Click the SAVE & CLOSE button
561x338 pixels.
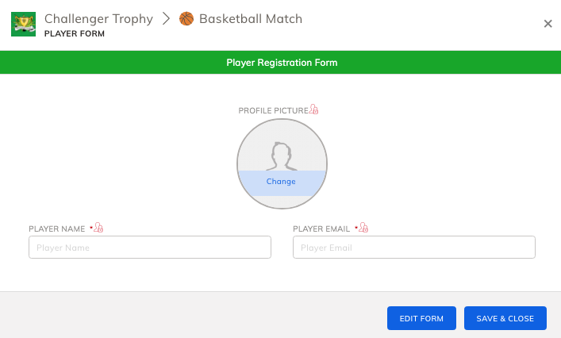[505, 318]
